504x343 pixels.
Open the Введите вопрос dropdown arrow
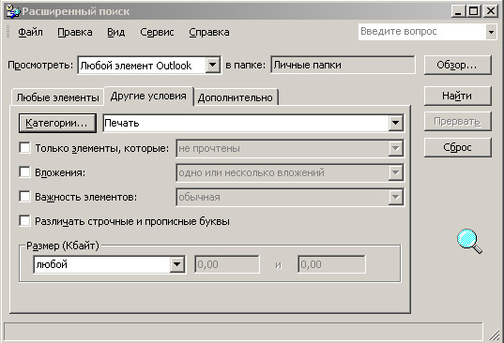491,32
